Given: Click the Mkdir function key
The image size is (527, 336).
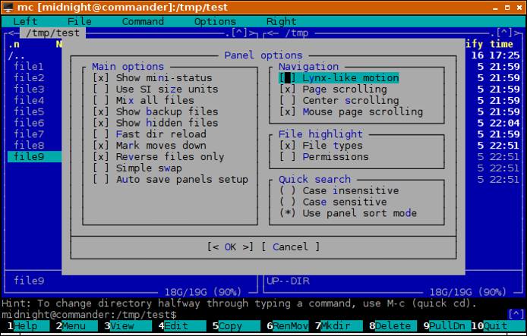Looking at the screenshot, I should (336, 325).
